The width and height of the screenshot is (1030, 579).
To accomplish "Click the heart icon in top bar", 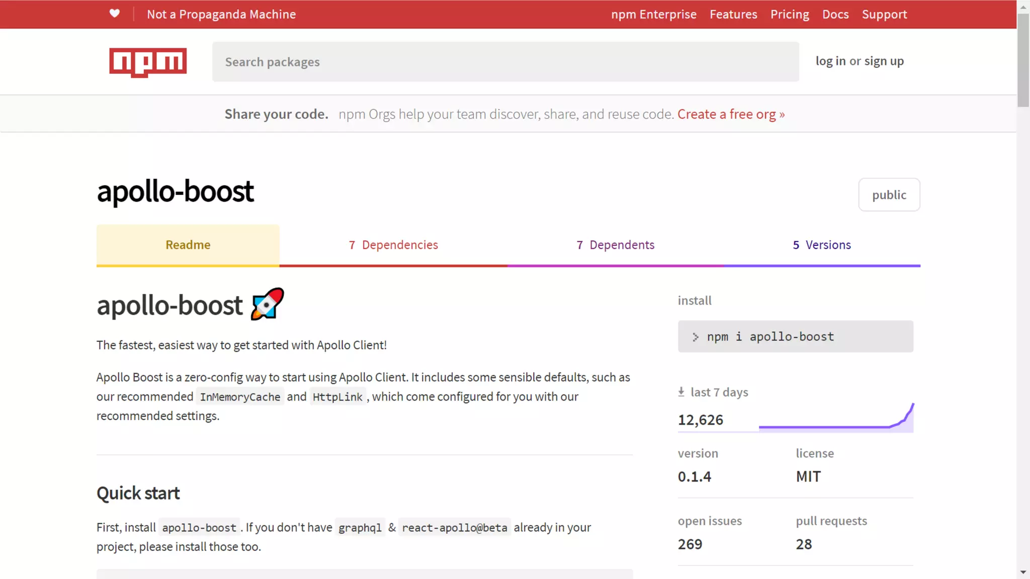I will tap(115, 14).
